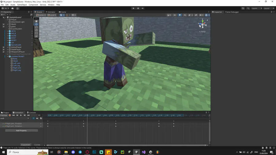The height and width of the screenshot is (155, 276).
Task: Open Discord from the Windows taskbar
Action: [x=73, y=152]
